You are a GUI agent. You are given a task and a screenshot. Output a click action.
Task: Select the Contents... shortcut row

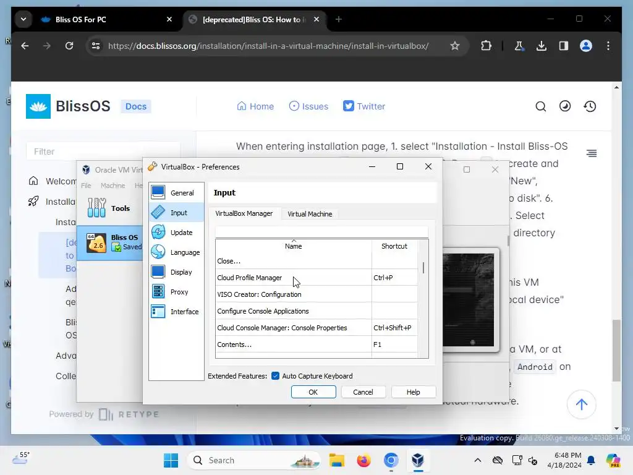[316, 344]
